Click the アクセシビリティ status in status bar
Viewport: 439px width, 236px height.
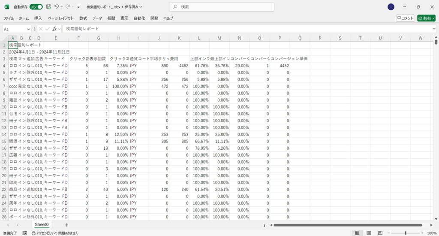click(x=54, y=233)
